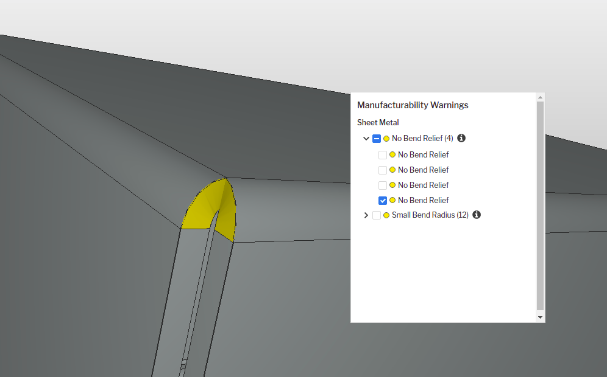This screenshot has height=377, width=607.
Task: Expand the Small Bend Radius warning group
Action: click(x=366, y=215)
